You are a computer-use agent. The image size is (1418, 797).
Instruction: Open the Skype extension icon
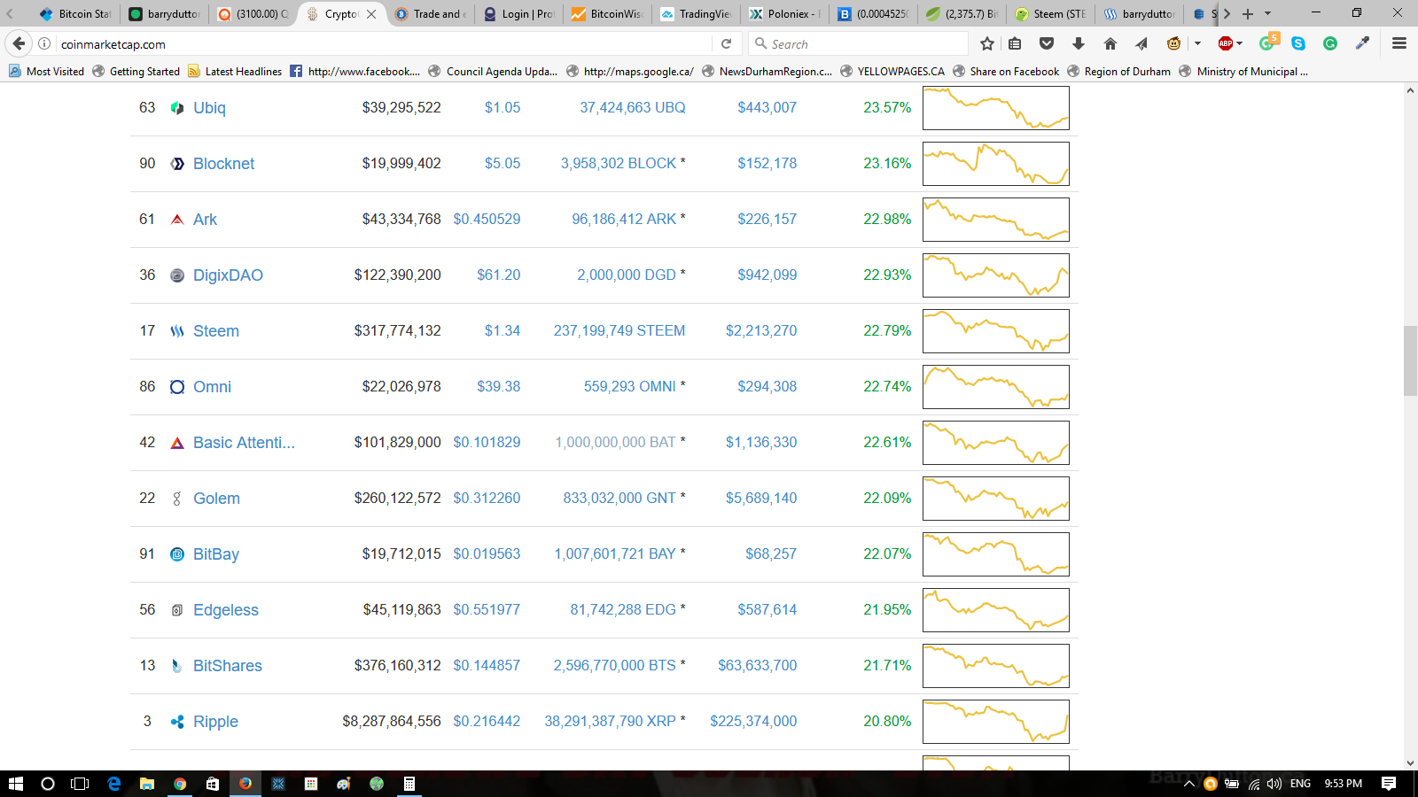pyautogui.click(x=1298, y=43)
